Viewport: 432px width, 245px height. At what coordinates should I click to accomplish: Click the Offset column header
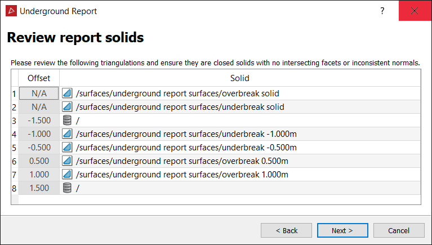pos(39,78)
